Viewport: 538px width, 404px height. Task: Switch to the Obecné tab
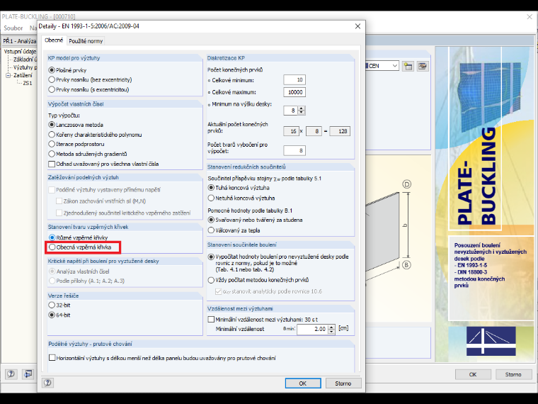[54, 40]
